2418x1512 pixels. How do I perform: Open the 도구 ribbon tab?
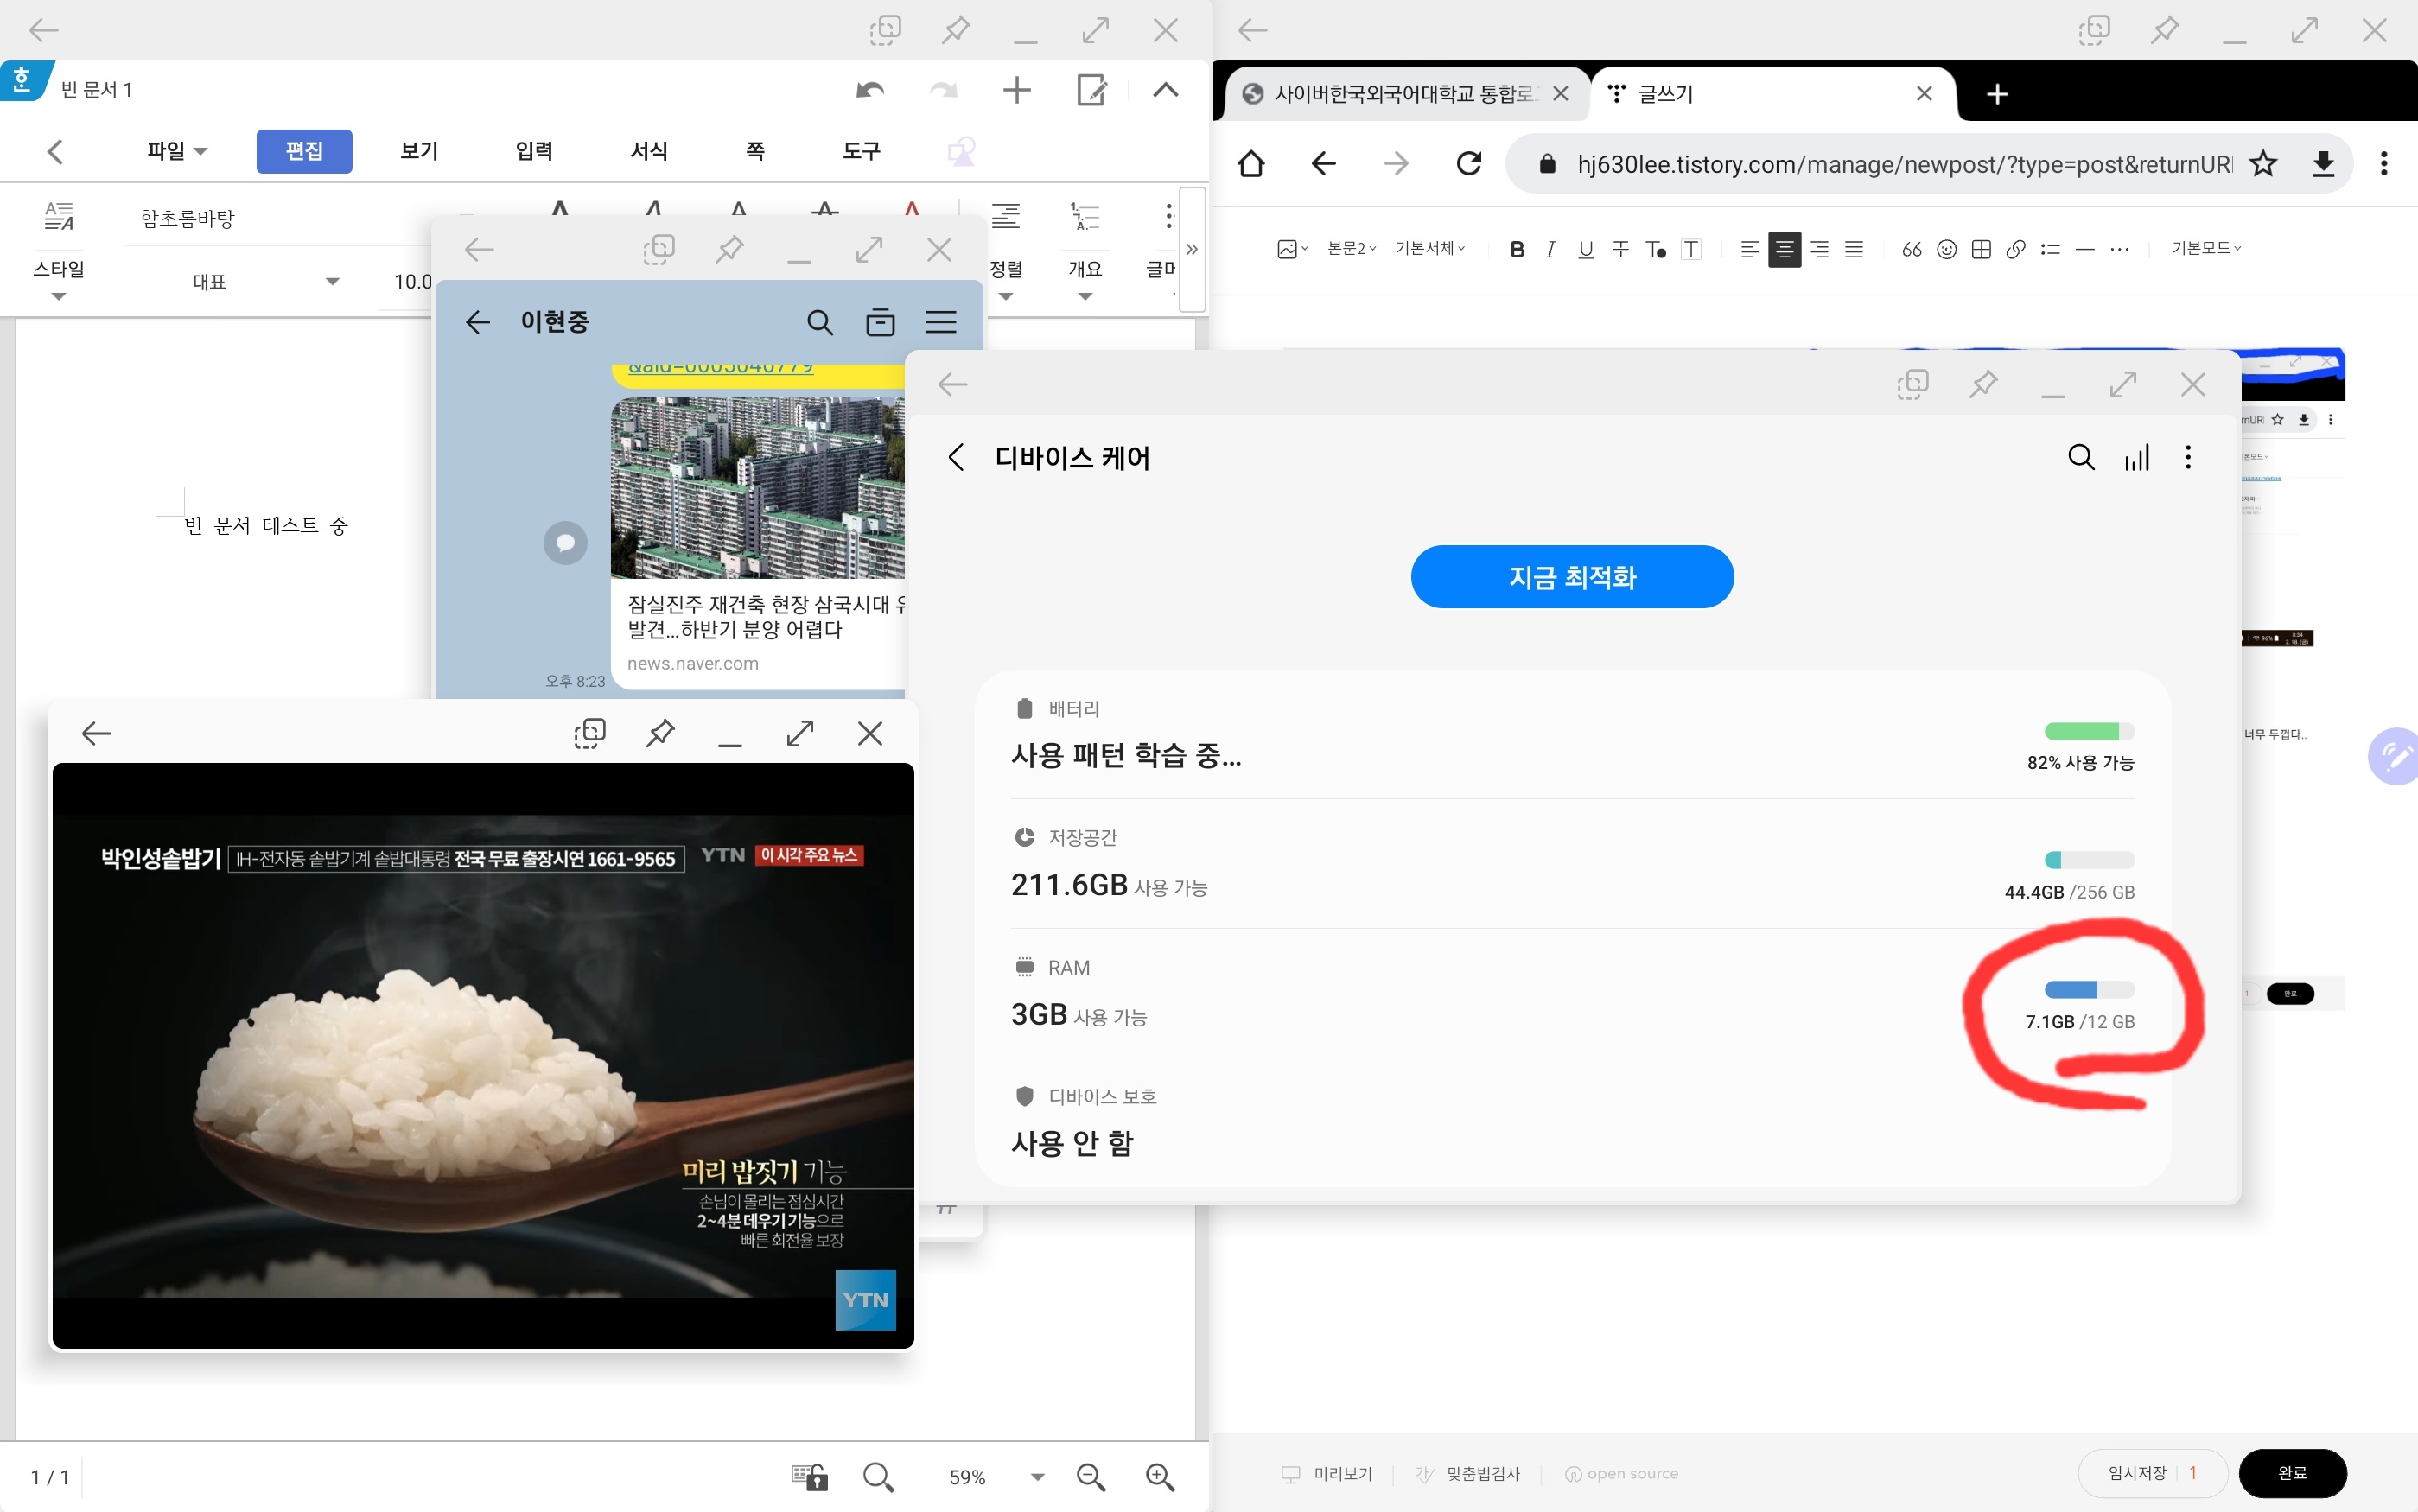click(x=862, y=151)
